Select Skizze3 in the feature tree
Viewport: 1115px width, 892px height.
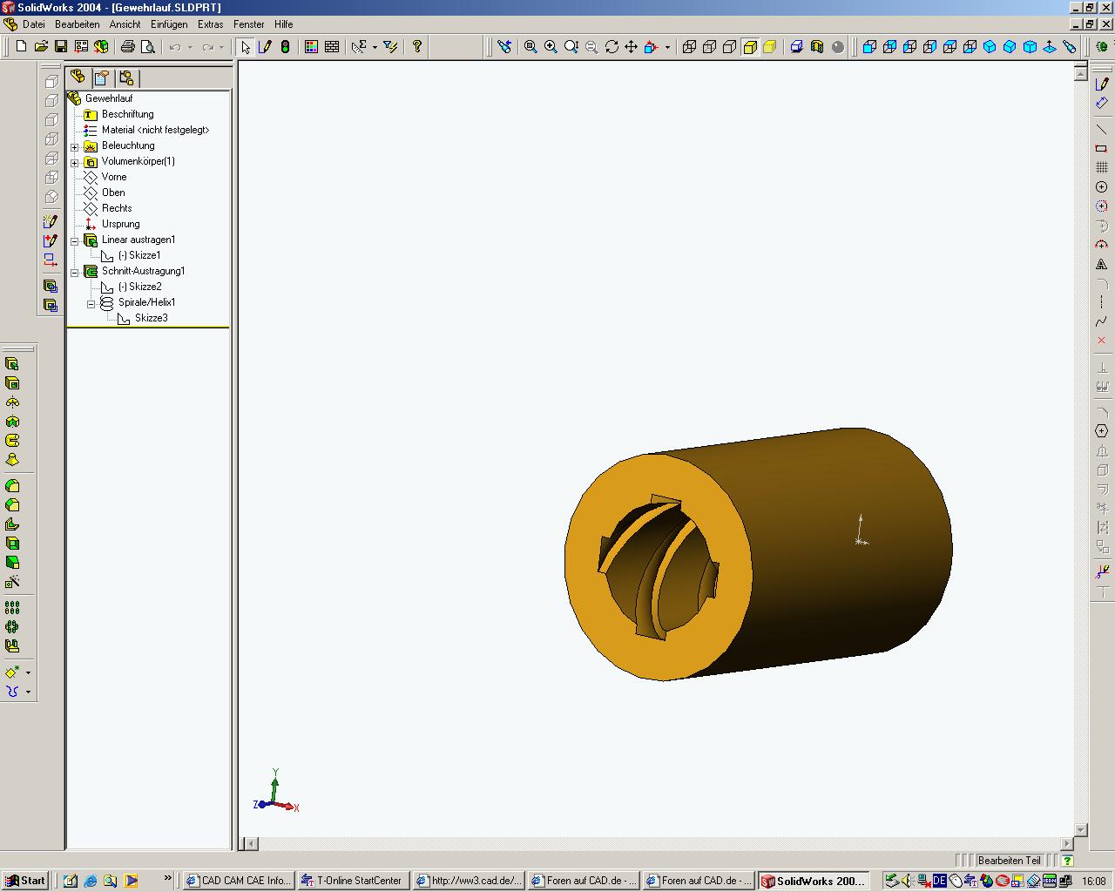coord(151,318)
